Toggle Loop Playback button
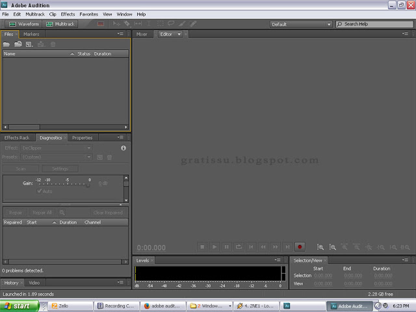The image size is (416, 312). (x=239, y=247)
